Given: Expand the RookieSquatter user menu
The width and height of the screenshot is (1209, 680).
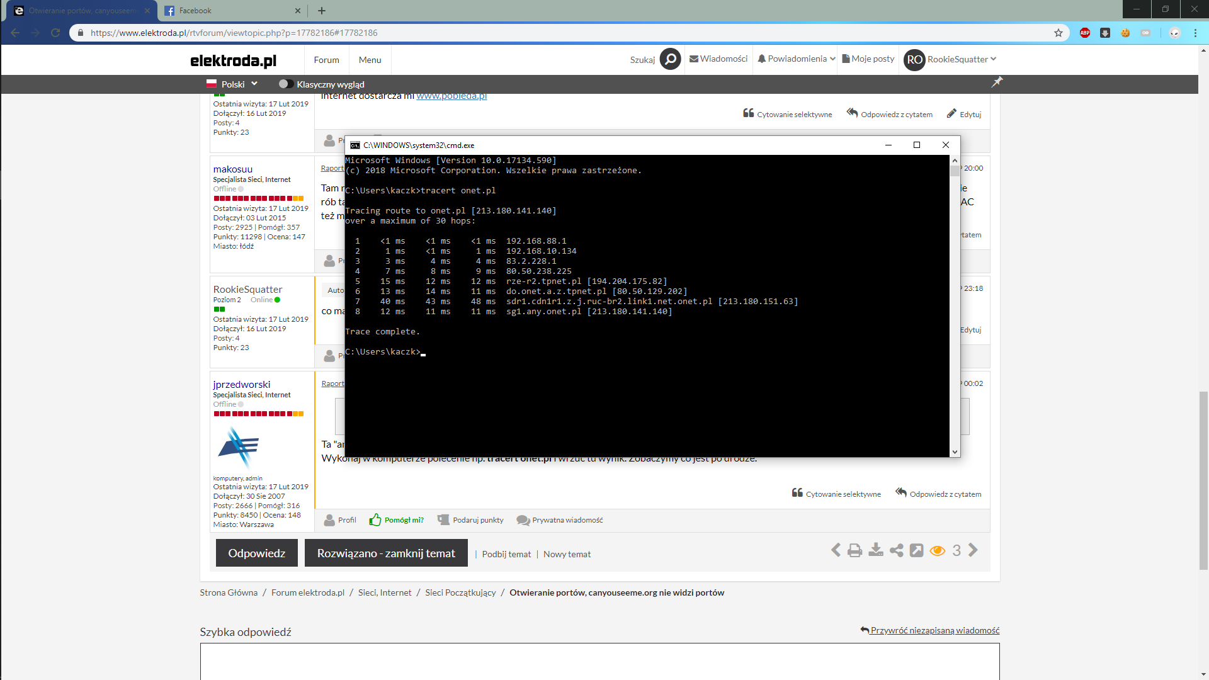Looking at the screenshot, I should [950, 59].
